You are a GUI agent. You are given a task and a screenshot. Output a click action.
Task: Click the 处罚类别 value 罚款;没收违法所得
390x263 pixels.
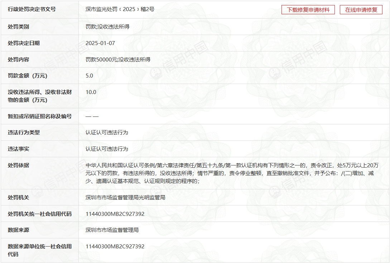(107, 27)
